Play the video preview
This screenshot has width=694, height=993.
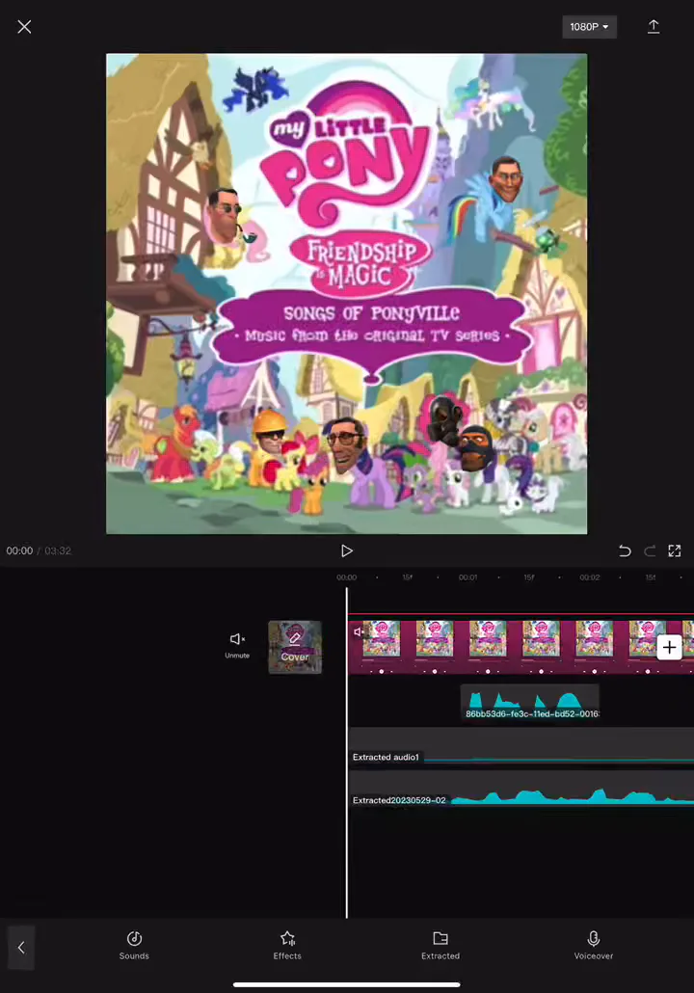346,550
